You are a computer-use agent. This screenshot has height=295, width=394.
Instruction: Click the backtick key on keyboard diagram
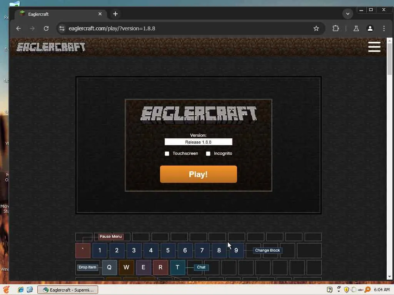pos(83,250)
